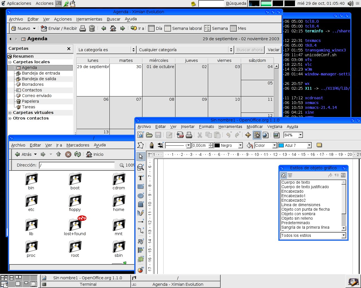Screen dimensions: 361x288
Task: Activate the Selection arrow tool
Action: coord(141,156)
